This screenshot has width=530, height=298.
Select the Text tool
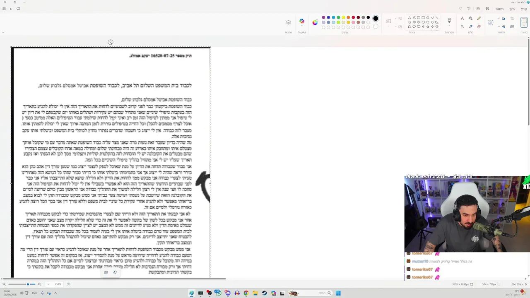pos(463,18)
